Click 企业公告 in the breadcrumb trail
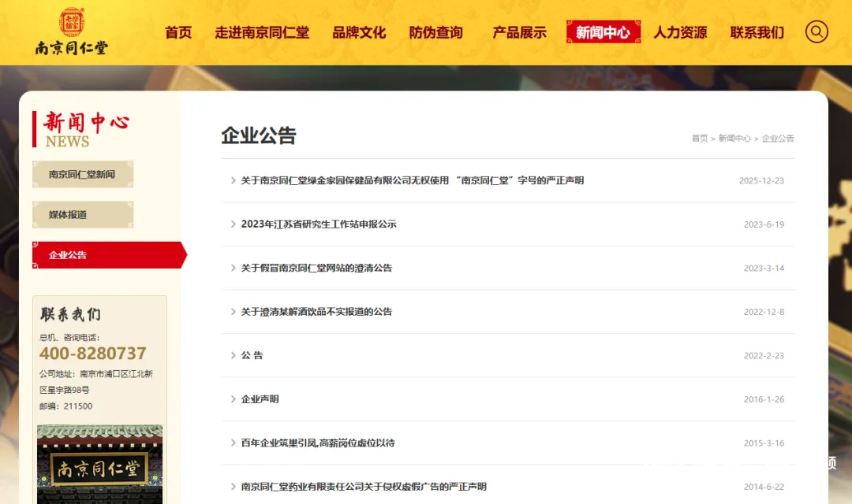Screen dimensions: 852x504 coord(778,139)
